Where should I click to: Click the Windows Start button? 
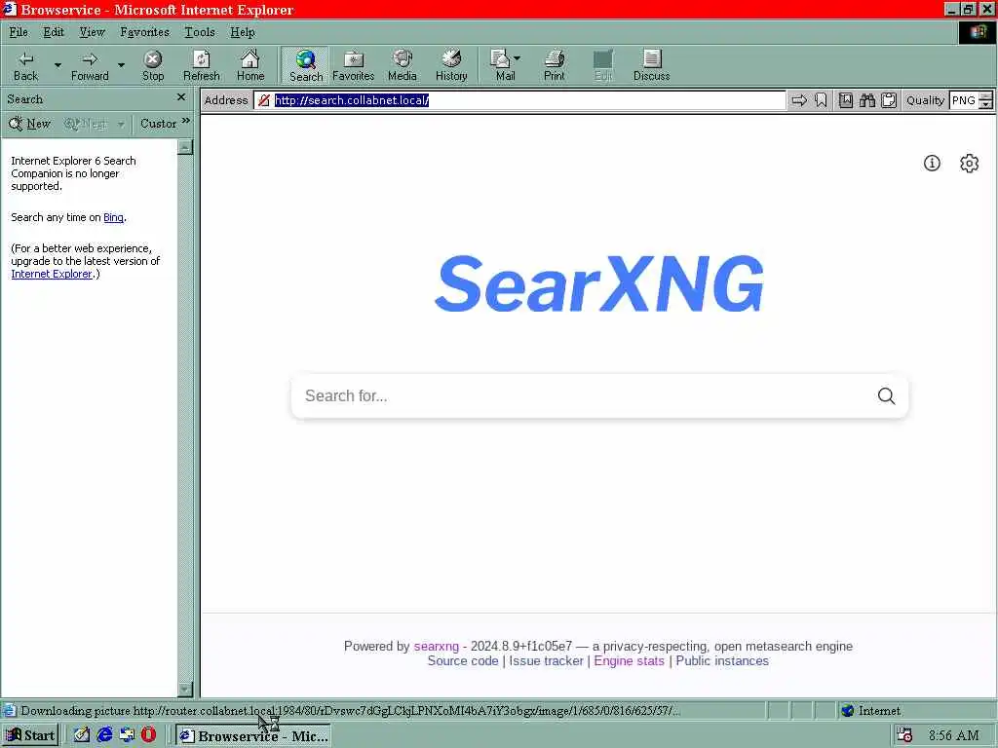tap(30, 735)
